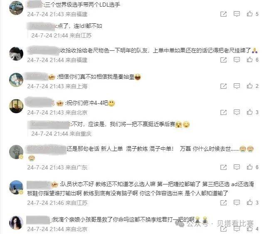The height and width of the screenshot is (234, 262).
Task: Like the 收拾收拾给老尺 comment
Action: pyautogui.click(x=250, y=60)
